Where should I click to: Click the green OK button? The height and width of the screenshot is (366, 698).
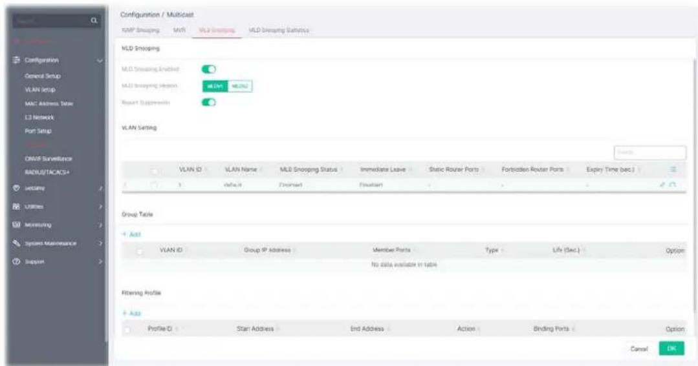(671, 349)
